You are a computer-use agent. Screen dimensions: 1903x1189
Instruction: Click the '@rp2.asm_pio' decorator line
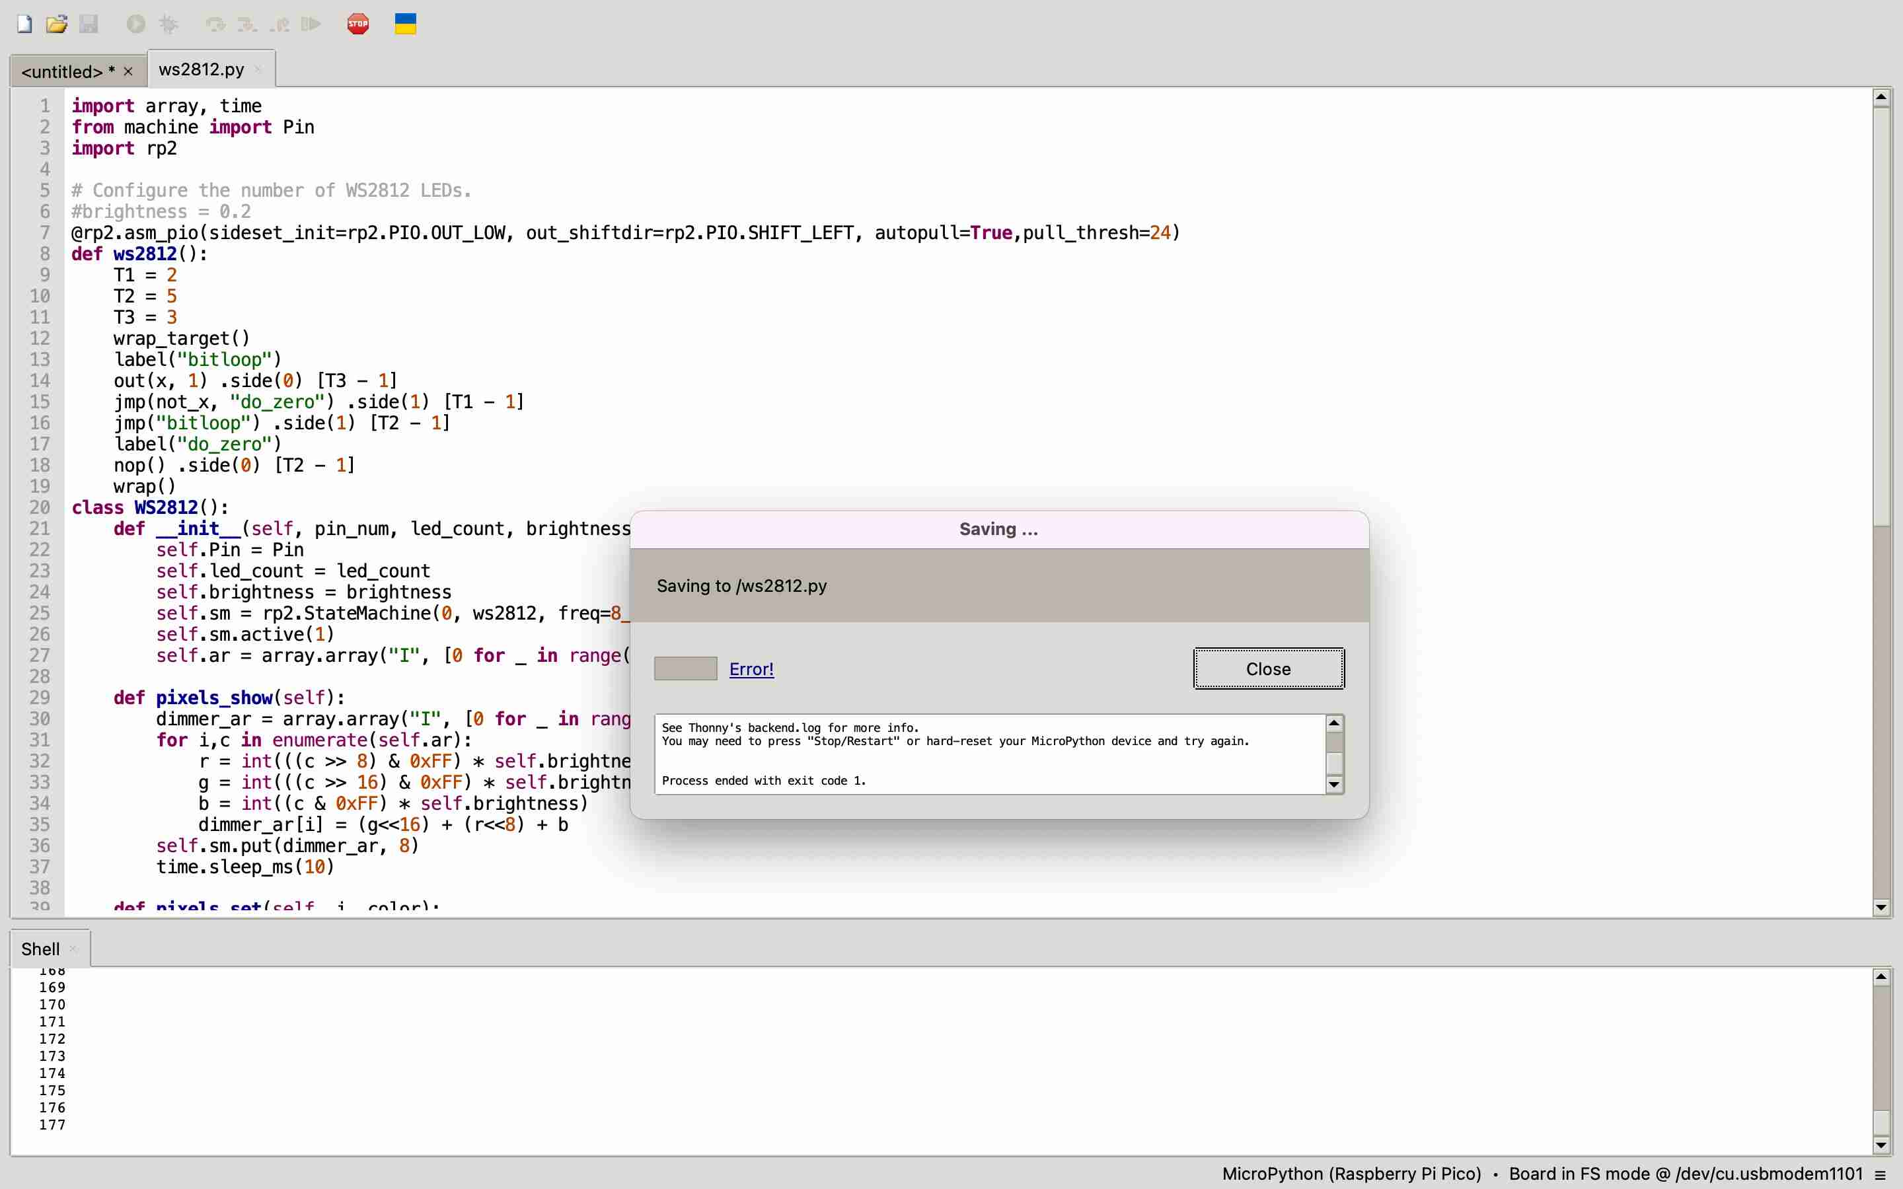[626, 233]
